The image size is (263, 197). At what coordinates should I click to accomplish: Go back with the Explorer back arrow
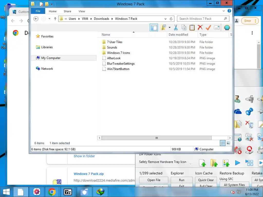point(36,18)
